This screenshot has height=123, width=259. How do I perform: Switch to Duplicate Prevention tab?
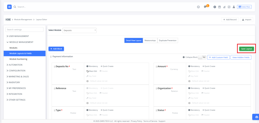pyautogui.click(x=168, y=40)
